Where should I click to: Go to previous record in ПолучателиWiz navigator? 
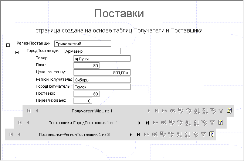[37, 111]
